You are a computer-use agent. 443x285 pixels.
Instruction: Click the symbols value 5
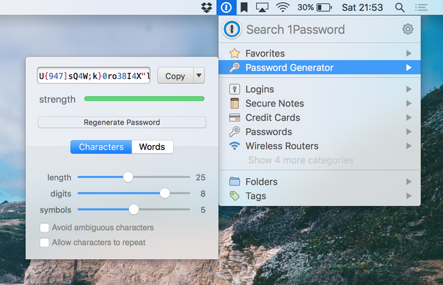pos(203,210)
